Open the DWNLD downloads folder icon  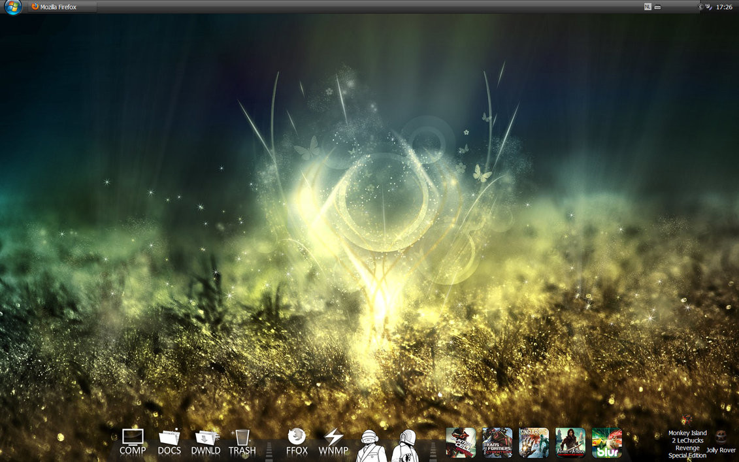click(206, 441)
